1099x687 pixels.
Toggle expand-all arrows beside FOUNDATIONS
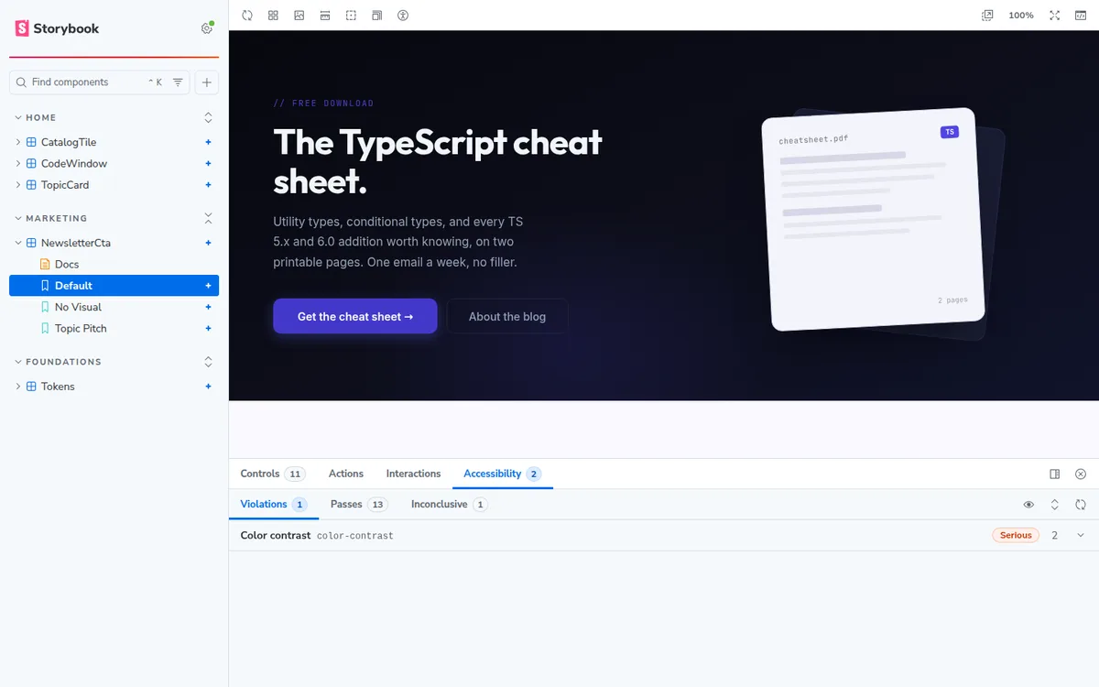click(208, 362)
